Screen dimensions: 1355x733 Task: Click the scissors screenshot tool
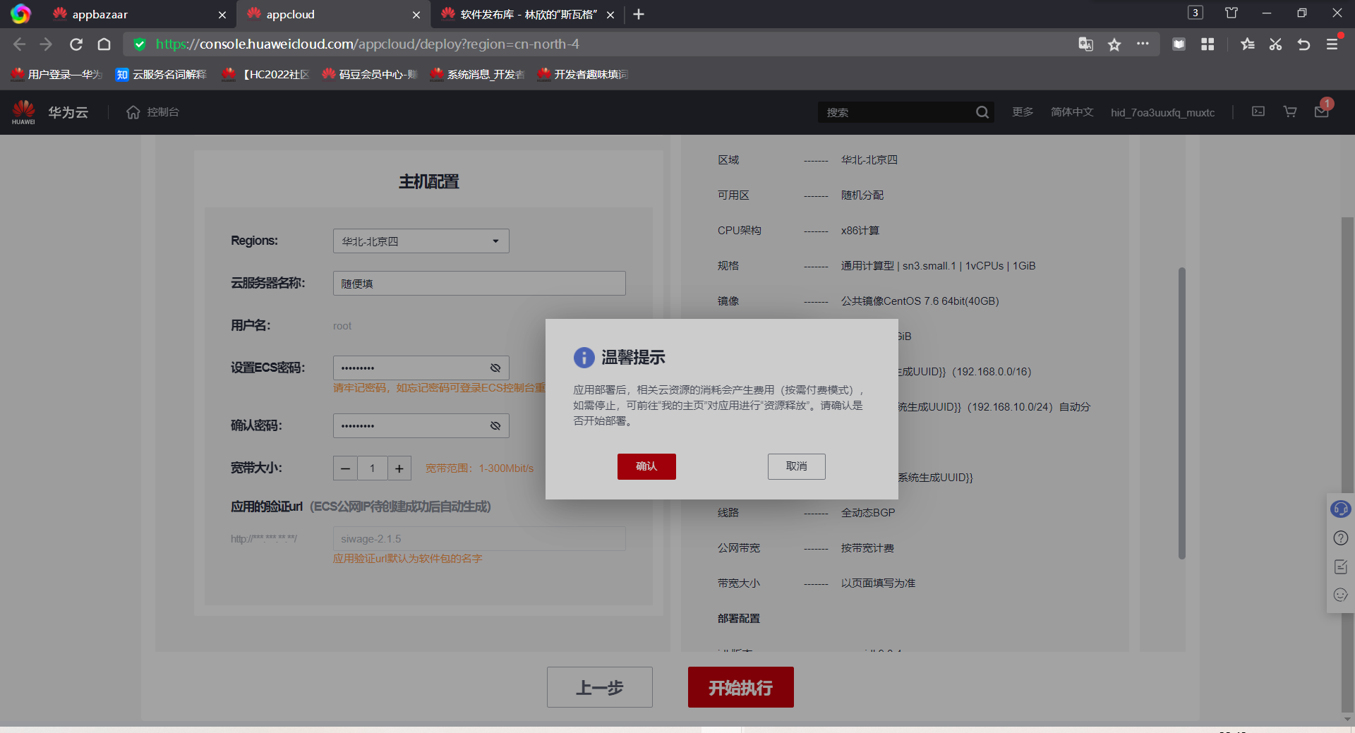1275,44
